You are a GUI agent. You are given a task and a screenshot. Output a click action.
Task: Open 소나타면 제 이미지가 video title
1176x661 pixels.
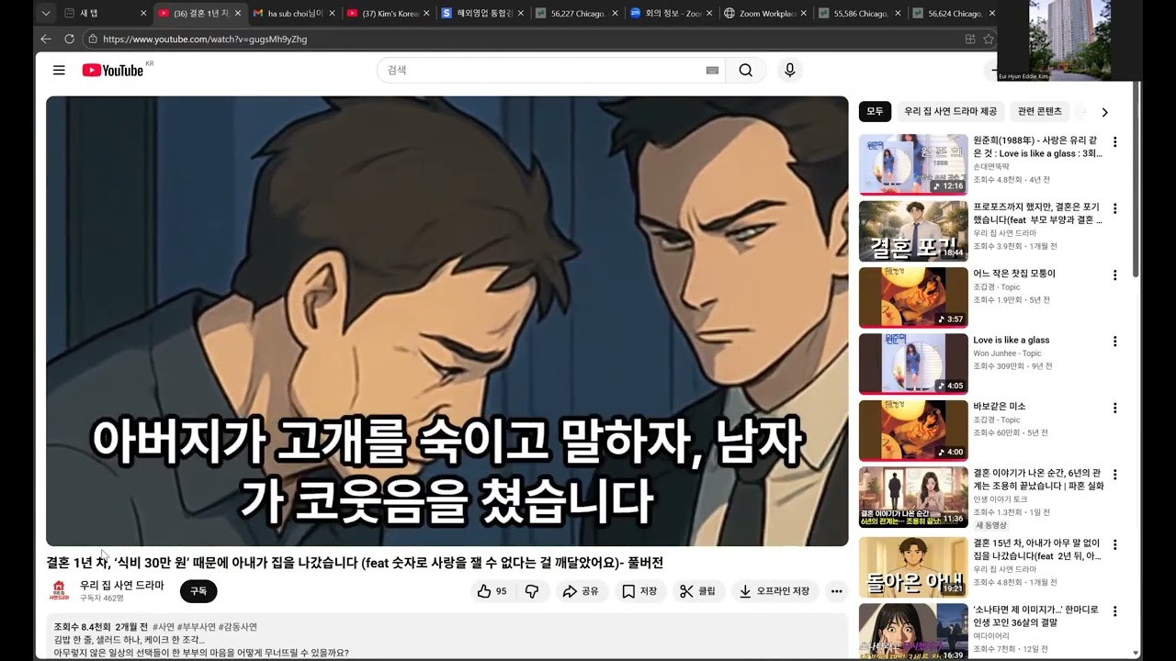[1035, 615]
